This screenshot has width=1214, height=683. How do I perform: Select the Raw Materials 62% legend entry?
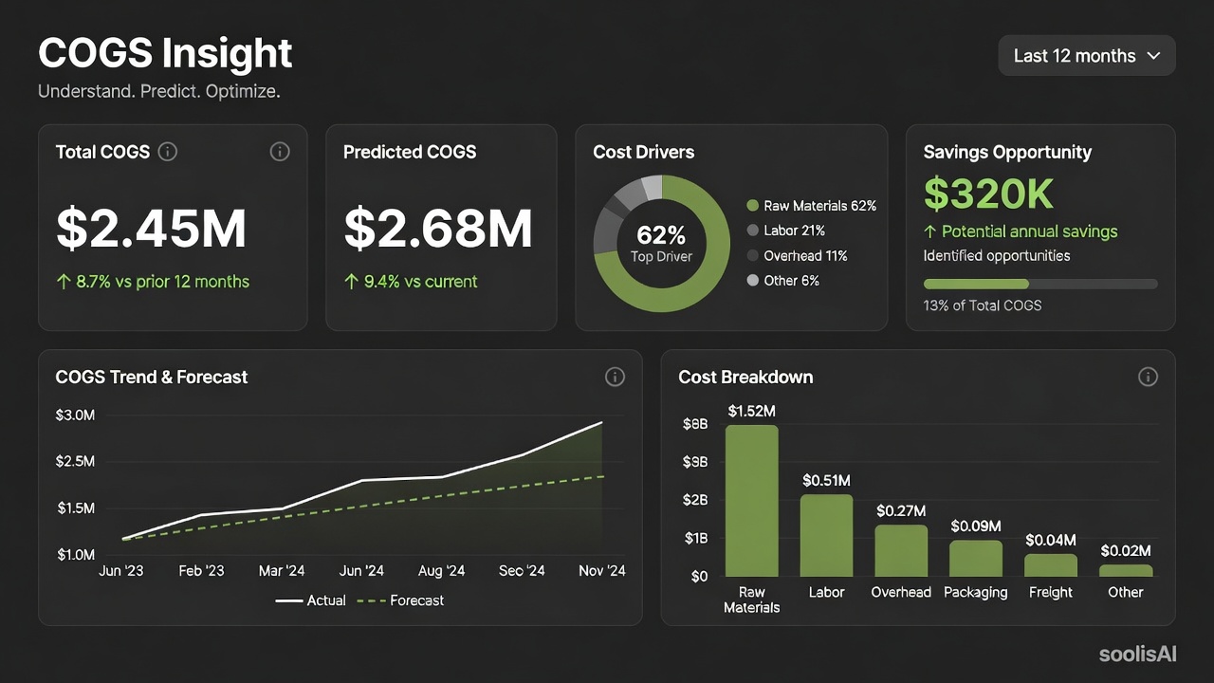click(812, 206)
